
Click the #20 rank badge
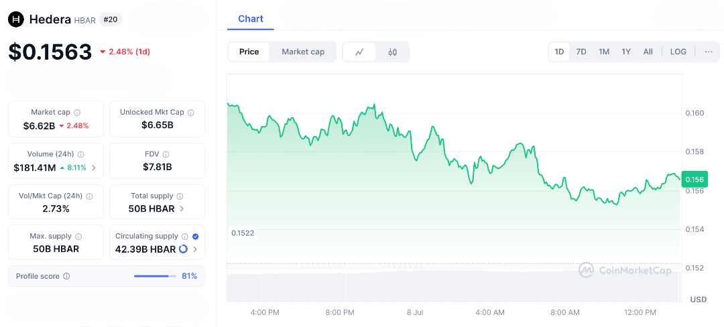click(x=110, y=19)
